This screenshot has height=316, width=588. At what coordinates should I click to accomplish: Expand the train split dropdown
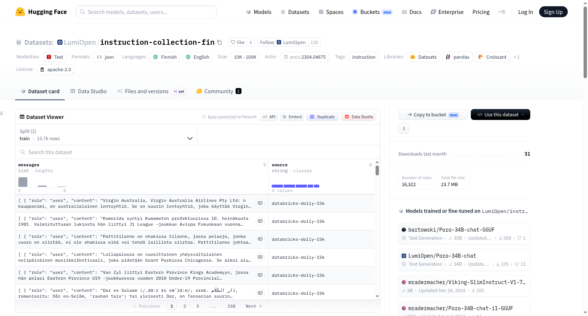tap(106, 135)
